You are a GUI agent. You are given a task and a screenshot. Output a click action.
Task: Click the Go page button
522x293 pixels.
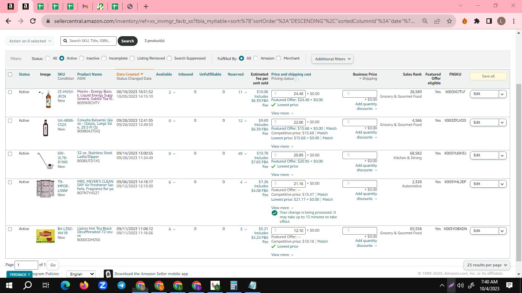(53, 265)
